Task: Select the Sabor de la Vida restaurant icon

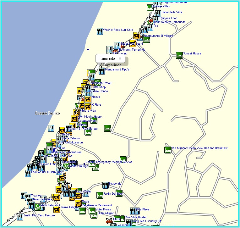Action: [x=158, y=14]
